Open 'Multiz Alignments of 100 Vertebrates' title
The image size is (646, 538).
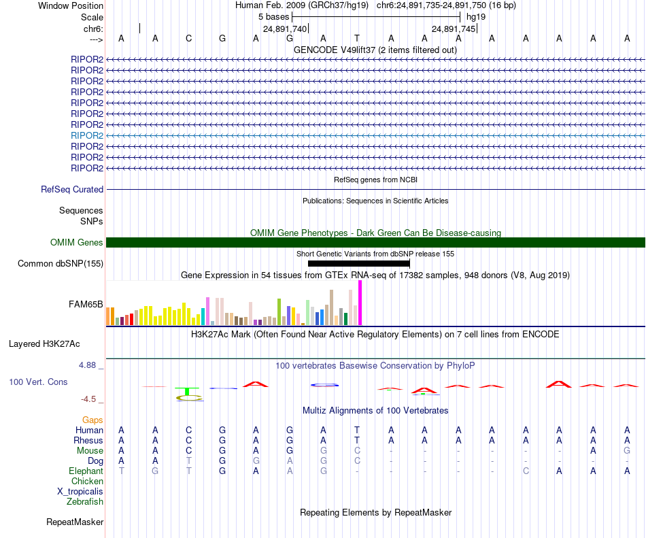[x=375, y=410]
